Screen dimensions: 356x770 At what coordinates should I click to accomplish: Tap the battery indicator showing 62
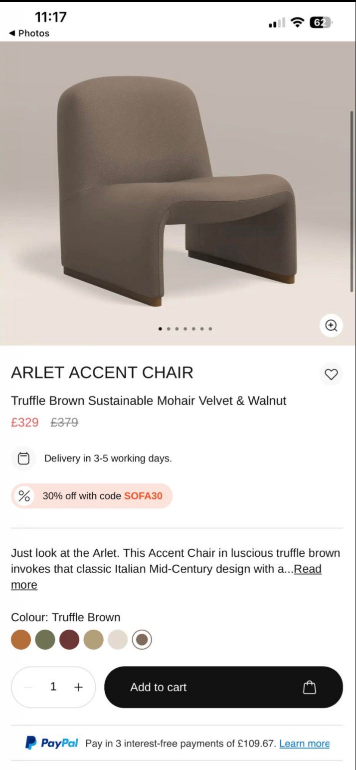click(x=320, y=22)
